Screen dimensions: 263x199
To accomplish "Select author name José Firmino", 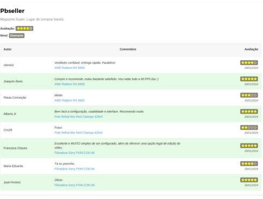I will point(12,182).
